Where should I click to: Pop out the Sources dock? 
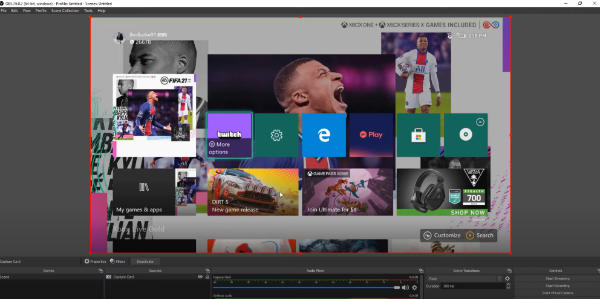[207, 271]
